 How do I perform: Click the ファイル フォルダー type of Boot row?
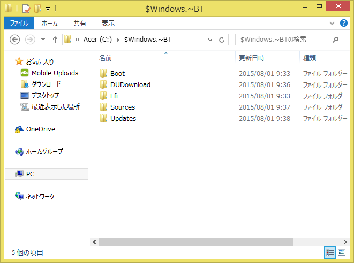pos(325,73)
